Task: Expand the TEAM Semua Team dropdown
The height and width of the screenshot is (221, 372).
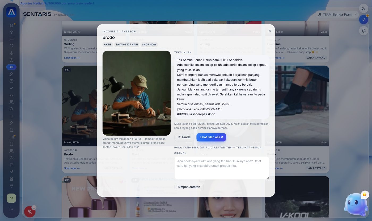Action: point(337,15)
